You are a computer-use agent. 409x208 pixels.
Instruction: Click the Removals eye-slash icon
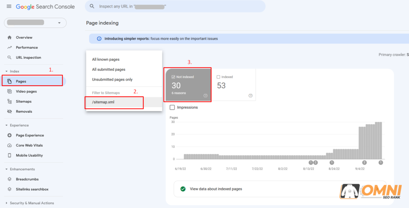click(10, 111)
